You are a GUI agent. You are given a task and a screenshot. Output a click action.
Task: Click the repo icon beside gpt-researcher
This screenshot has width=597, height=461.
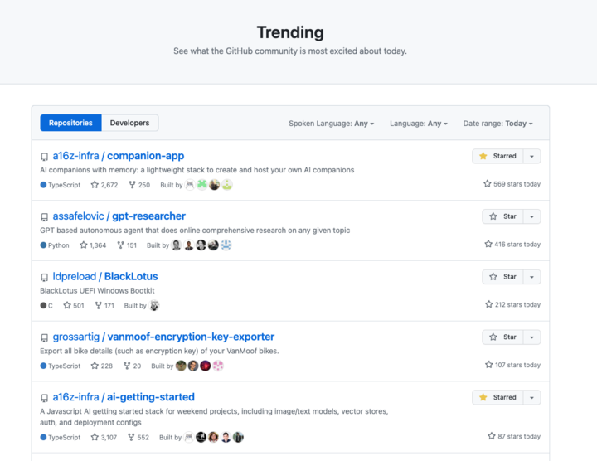click(45, 217)
